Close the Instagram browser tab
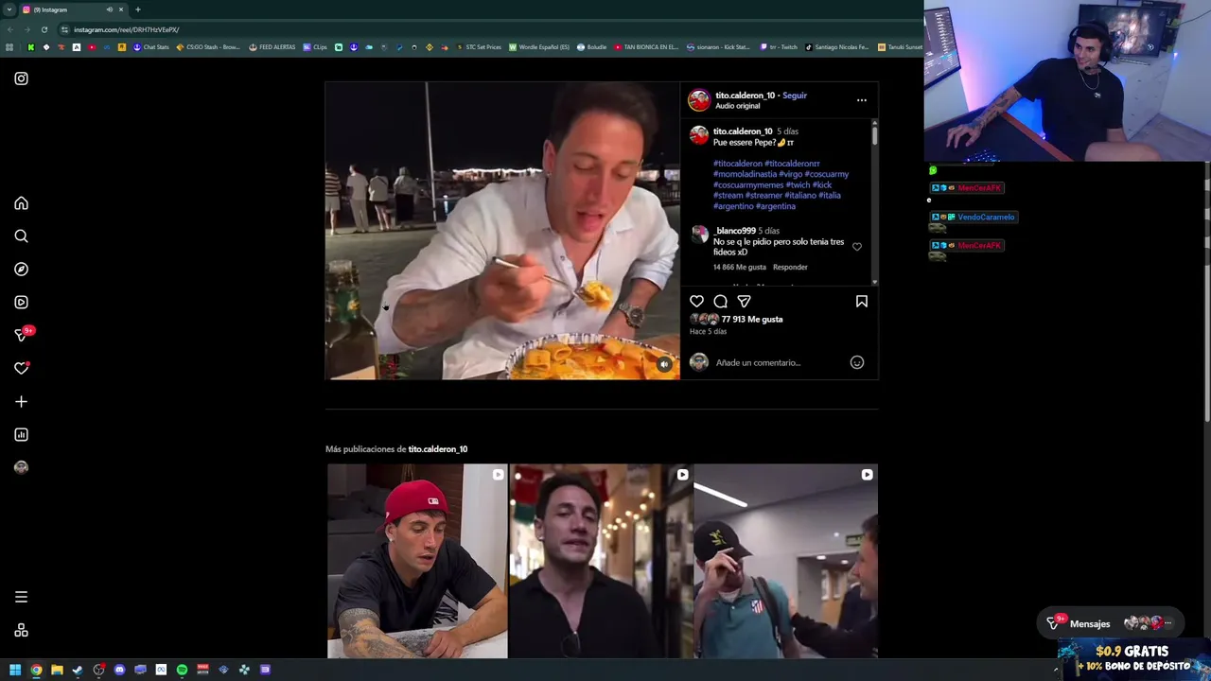 121,9
